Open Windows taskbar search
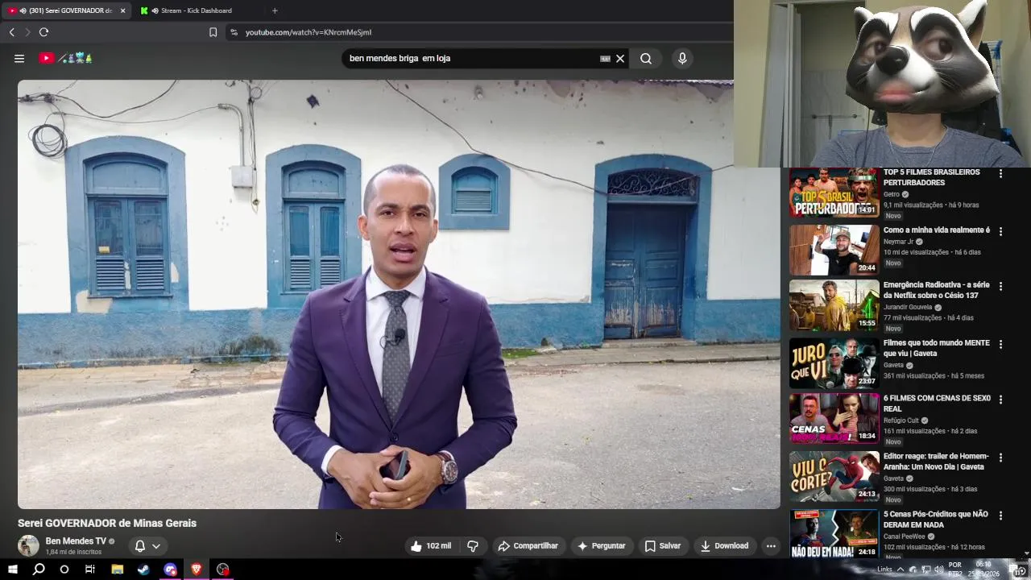Viewport: 1031px width, 580px height. [x=39, y=570]
